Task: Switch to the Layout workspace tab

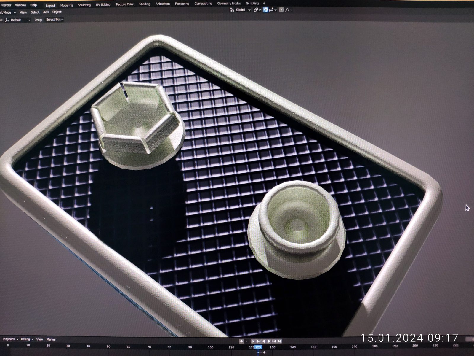Action: (50, 5)
